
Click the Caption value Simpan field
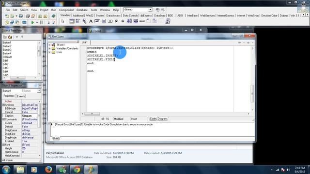(30, 116)
